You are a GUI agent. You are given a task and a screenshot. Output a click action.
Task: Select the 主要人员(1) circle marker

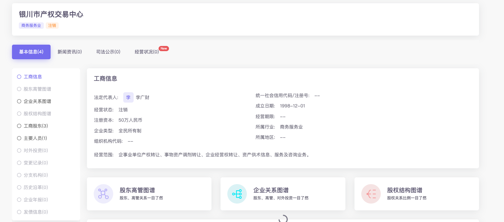click(19, 138)
